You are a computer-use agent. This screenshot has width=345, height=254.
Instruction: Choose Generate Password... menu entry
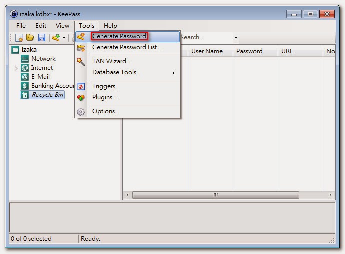pos(128,36)
